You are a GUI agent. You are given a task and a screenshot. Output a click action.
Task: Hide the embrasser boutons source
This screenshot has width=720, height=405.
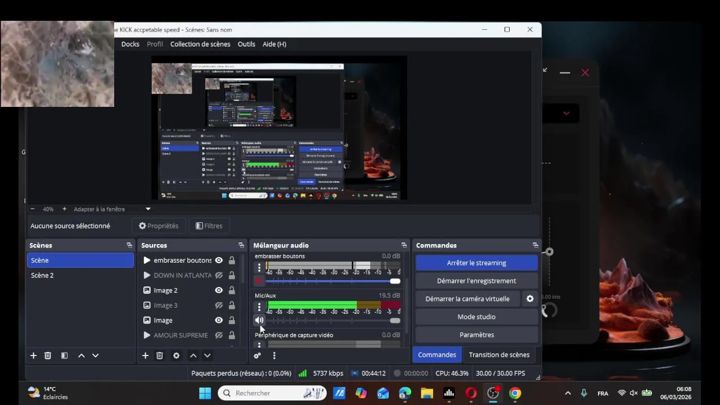[x=219, y=260]
